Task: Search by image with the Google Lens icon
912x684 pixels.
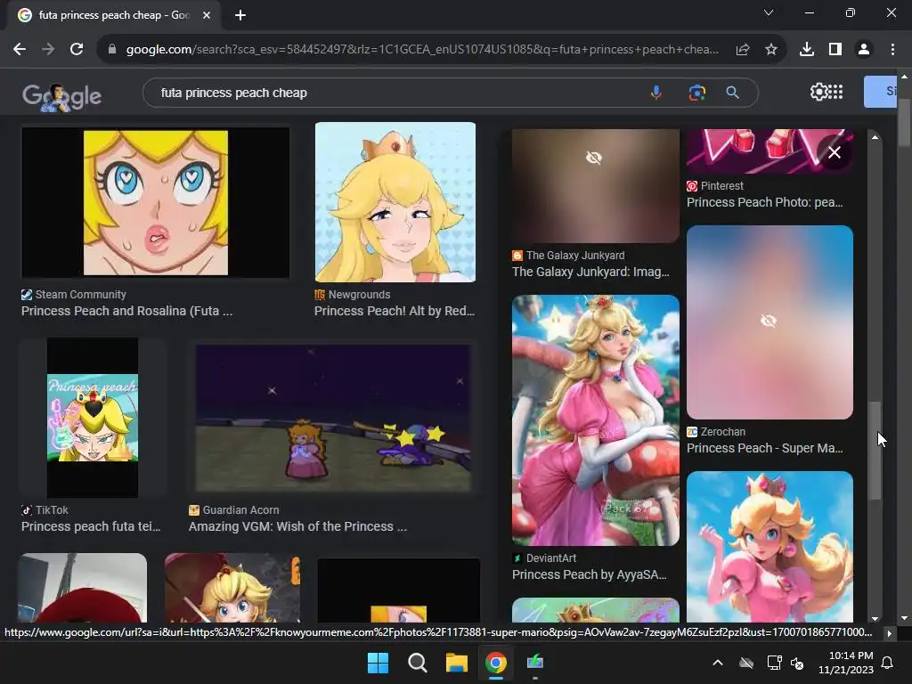Action: pos(696,93)
